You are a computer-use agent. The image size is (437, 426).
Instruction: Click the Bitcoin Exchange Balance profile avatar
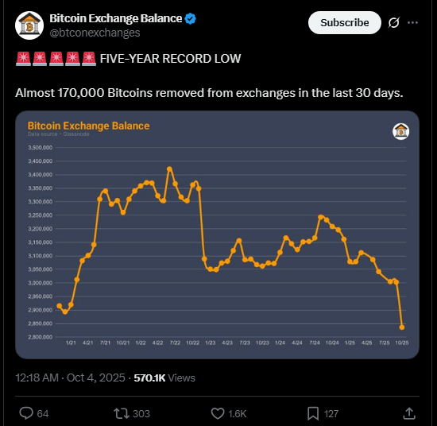29,25
